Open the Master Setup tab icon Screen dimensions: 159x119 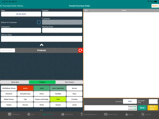(x=106, y=114)
